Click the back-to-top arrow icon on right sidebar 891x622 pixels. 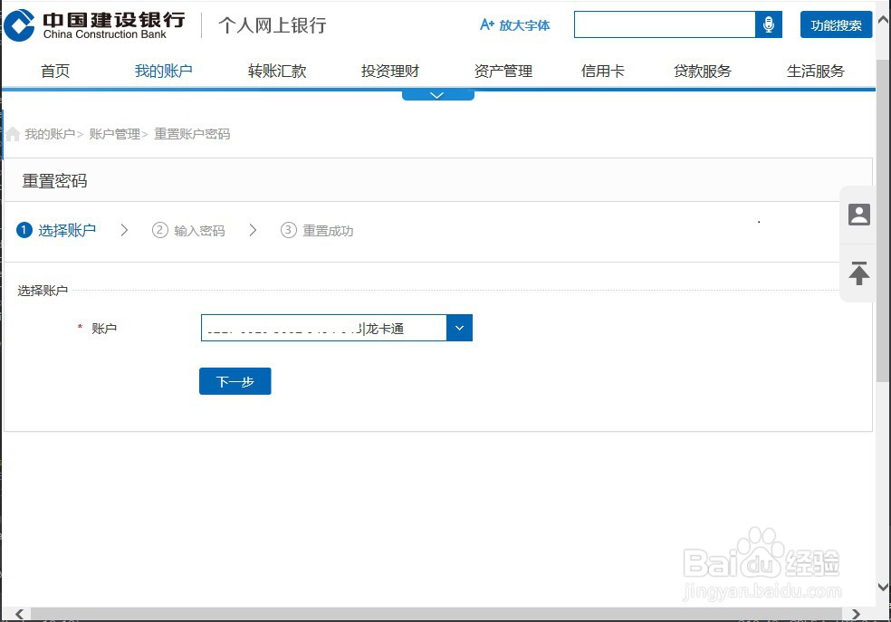point(858,273)
